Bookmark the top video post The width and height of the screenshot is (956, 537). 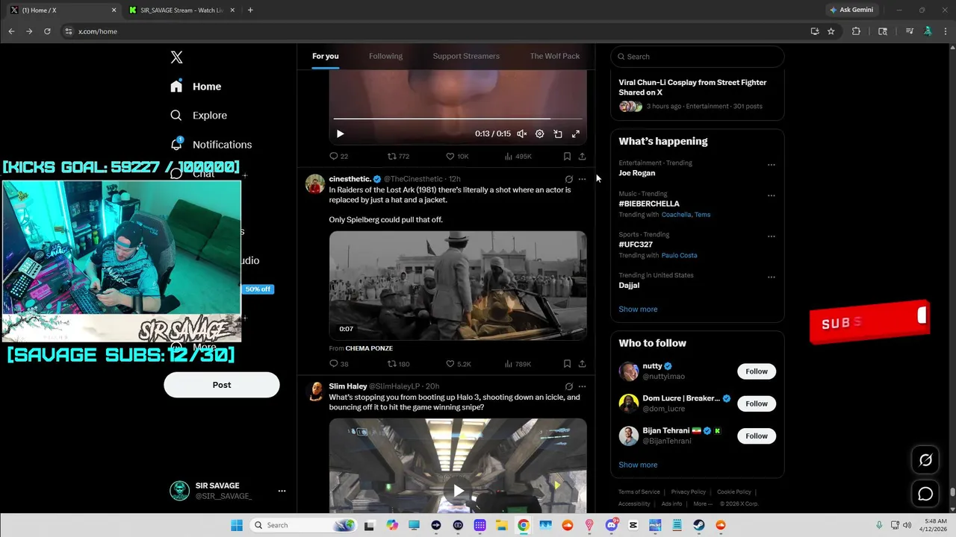[x=567, y=156]
